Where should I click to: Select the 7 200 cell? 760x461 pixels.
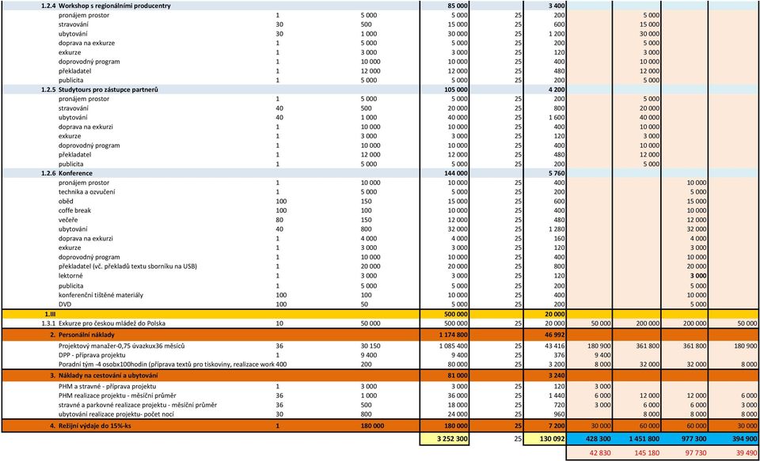(x=555, y=426)
